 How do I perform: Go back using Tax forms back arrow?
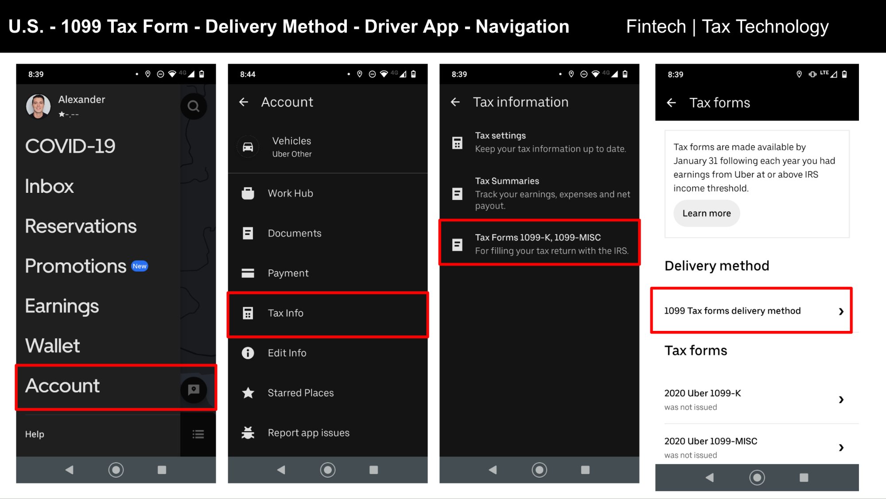[672, 103]
